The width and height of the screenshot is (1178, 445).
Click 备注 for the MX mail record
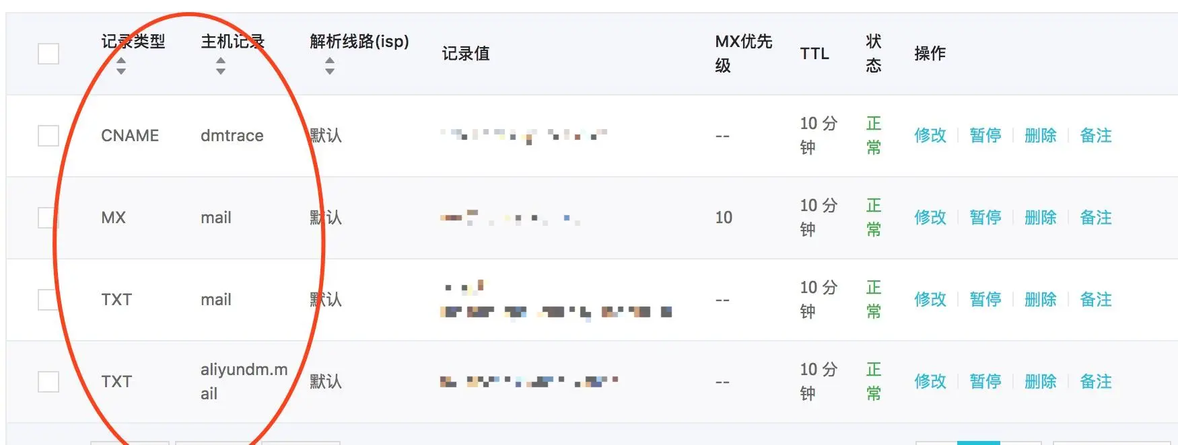click(1096, 218)
